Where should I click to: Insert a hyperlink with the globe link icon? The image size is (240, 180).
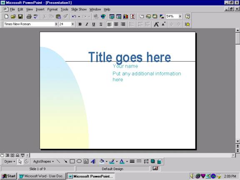(96, 16)
